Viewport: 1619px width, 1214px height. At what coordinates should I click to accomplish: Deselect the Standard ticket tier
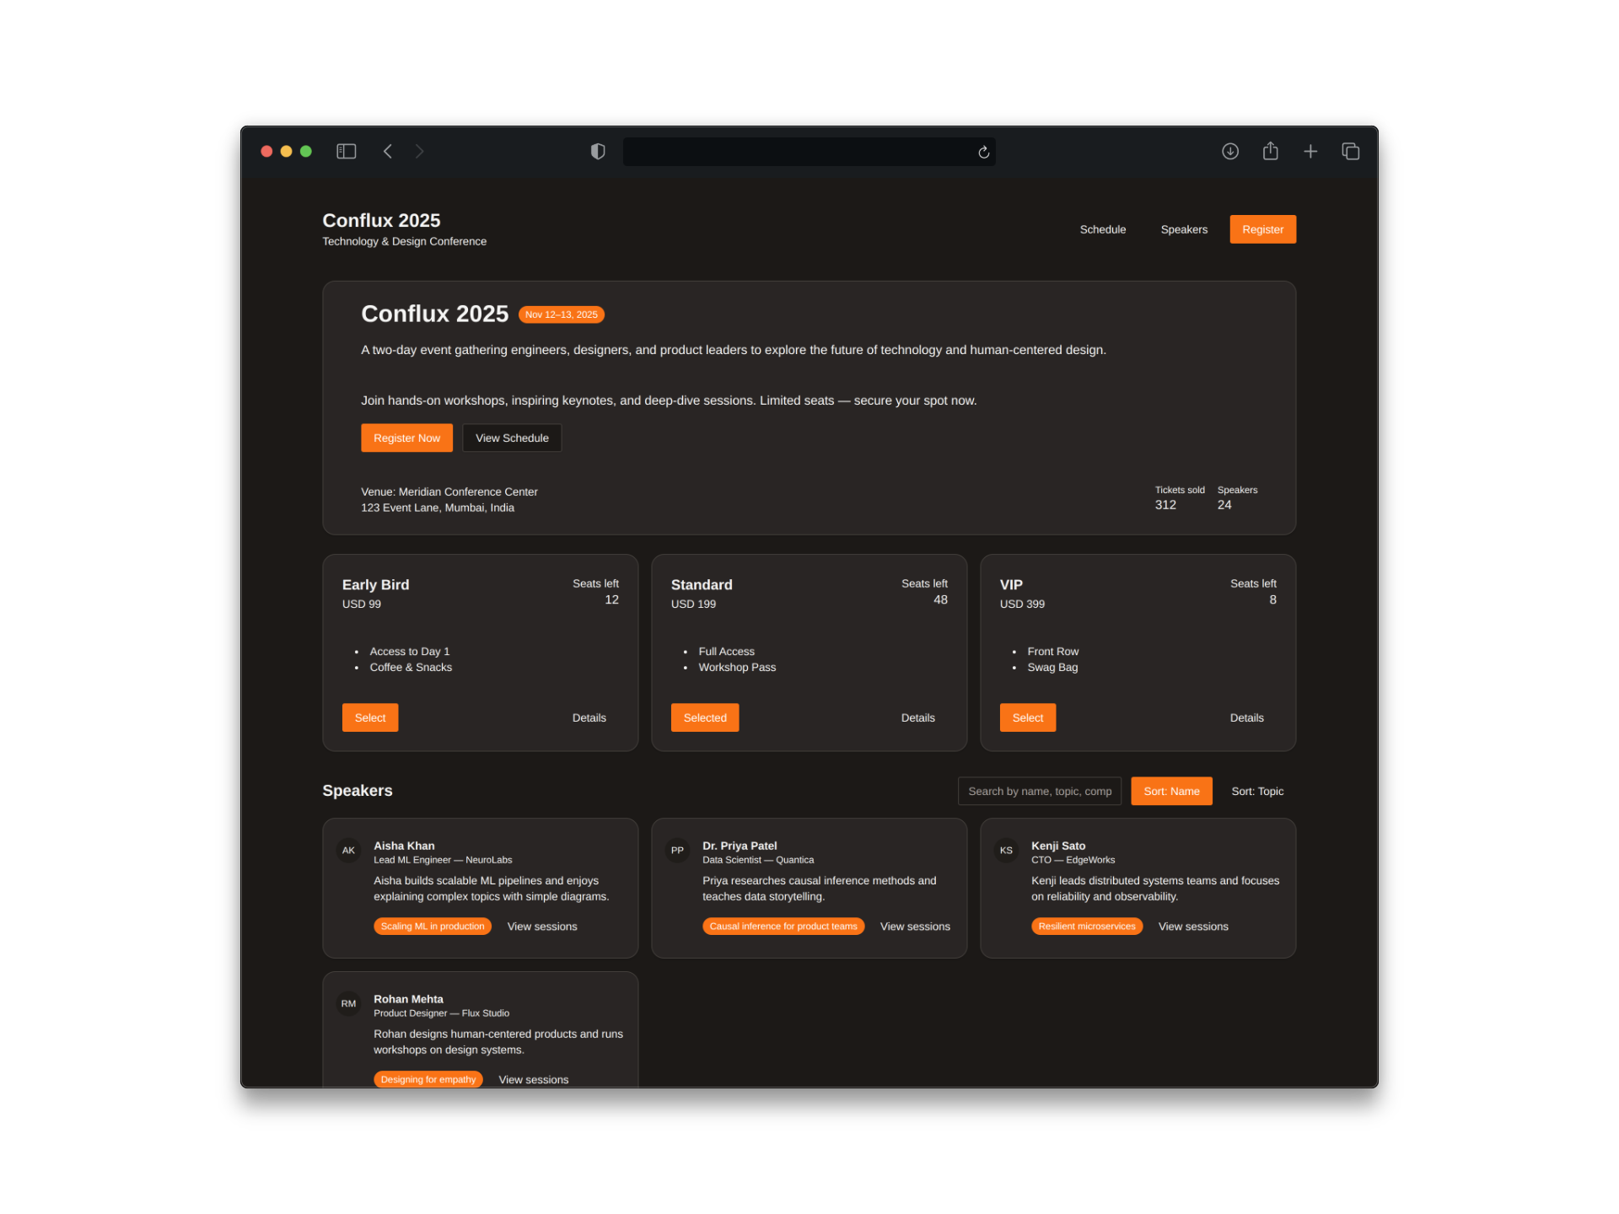coord(704,717)
